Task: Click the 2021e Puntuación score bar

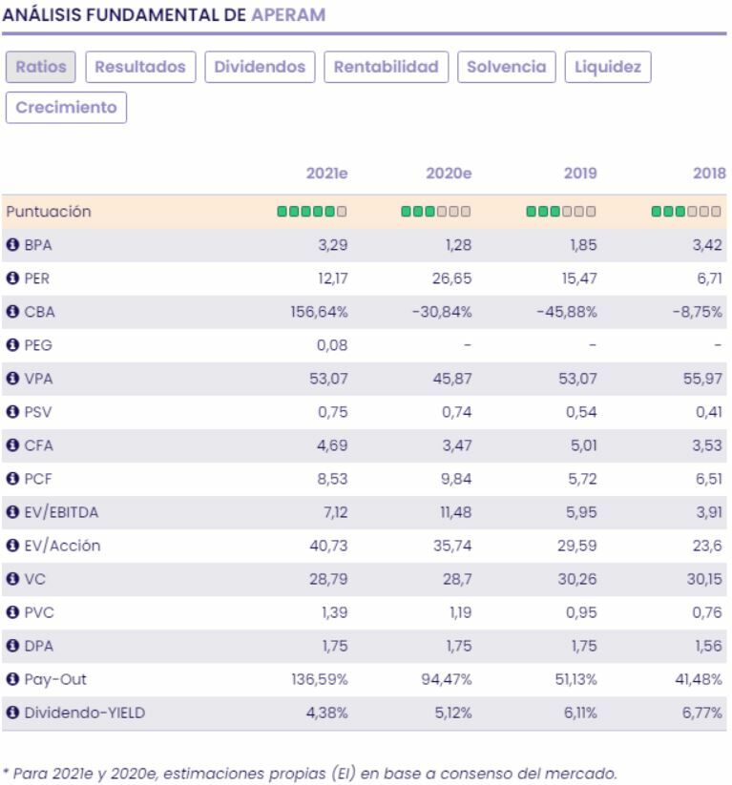Action: tap(311, 212)
